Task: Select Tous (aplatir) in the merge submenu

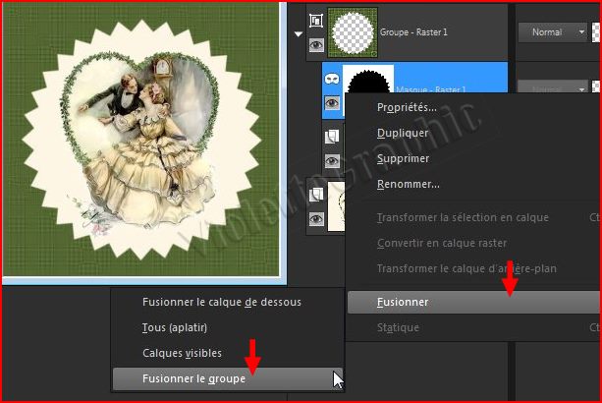Action: coord(175,327)
